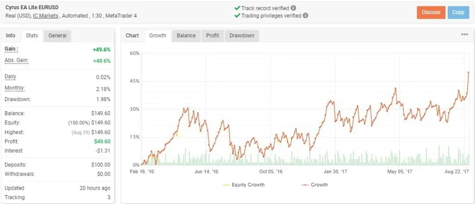
Task: Open the chart options three-dot menu
Action: (x=464, y=35)
